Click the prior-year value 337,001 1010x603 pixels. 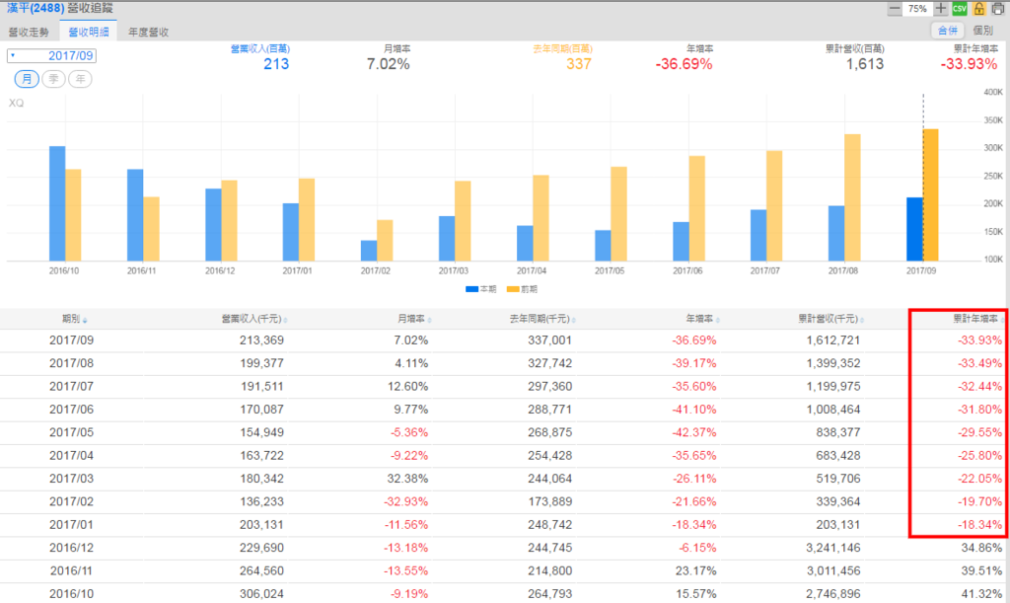pos(550,340)
